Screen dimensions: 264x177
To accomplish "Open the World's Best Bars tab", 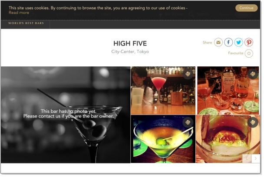I will point(26,23).
